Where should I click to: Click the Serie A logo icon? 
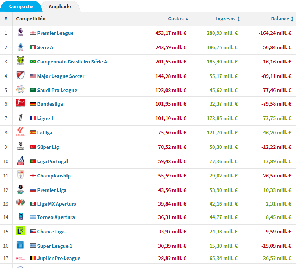(20, 47)
